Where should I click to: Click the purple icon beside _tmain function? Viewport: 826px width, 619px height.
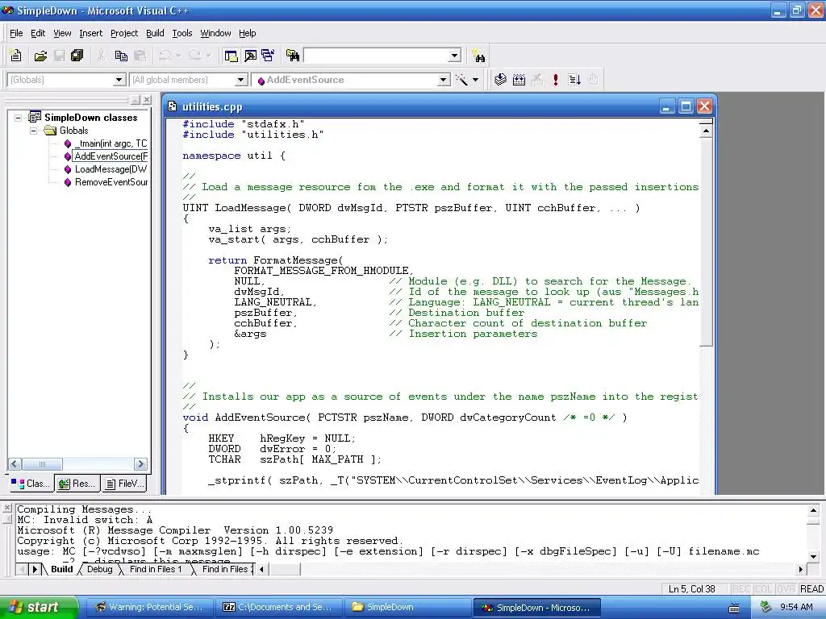pos(68,143)
